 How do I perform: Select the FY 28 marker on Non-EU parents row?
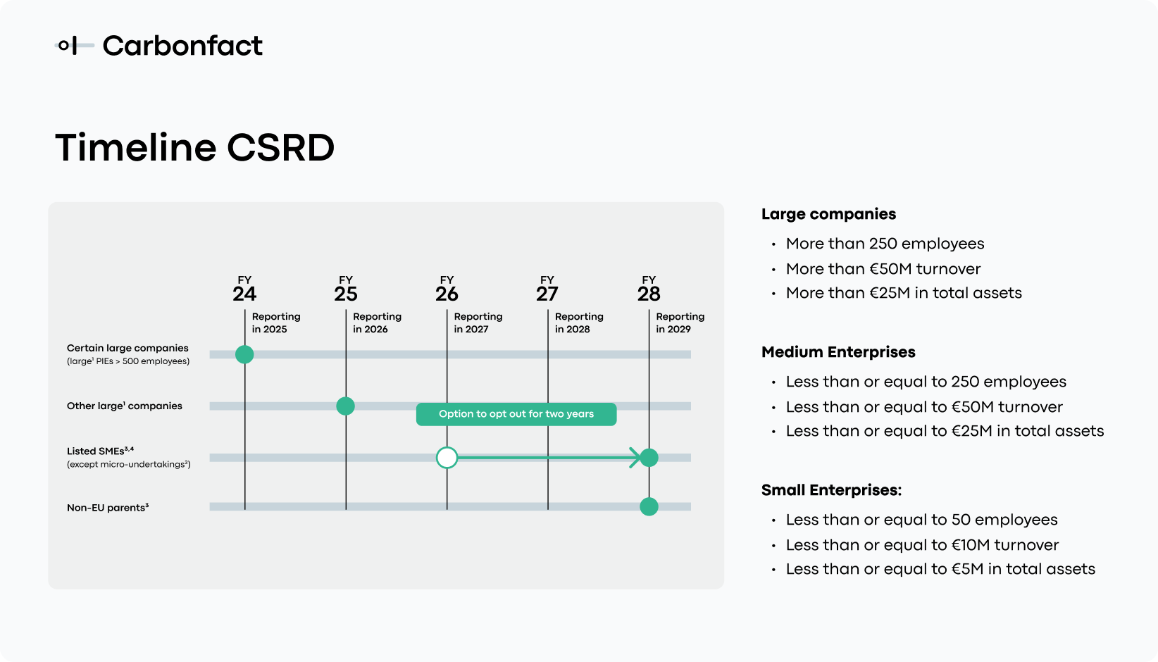pos(649,506)
